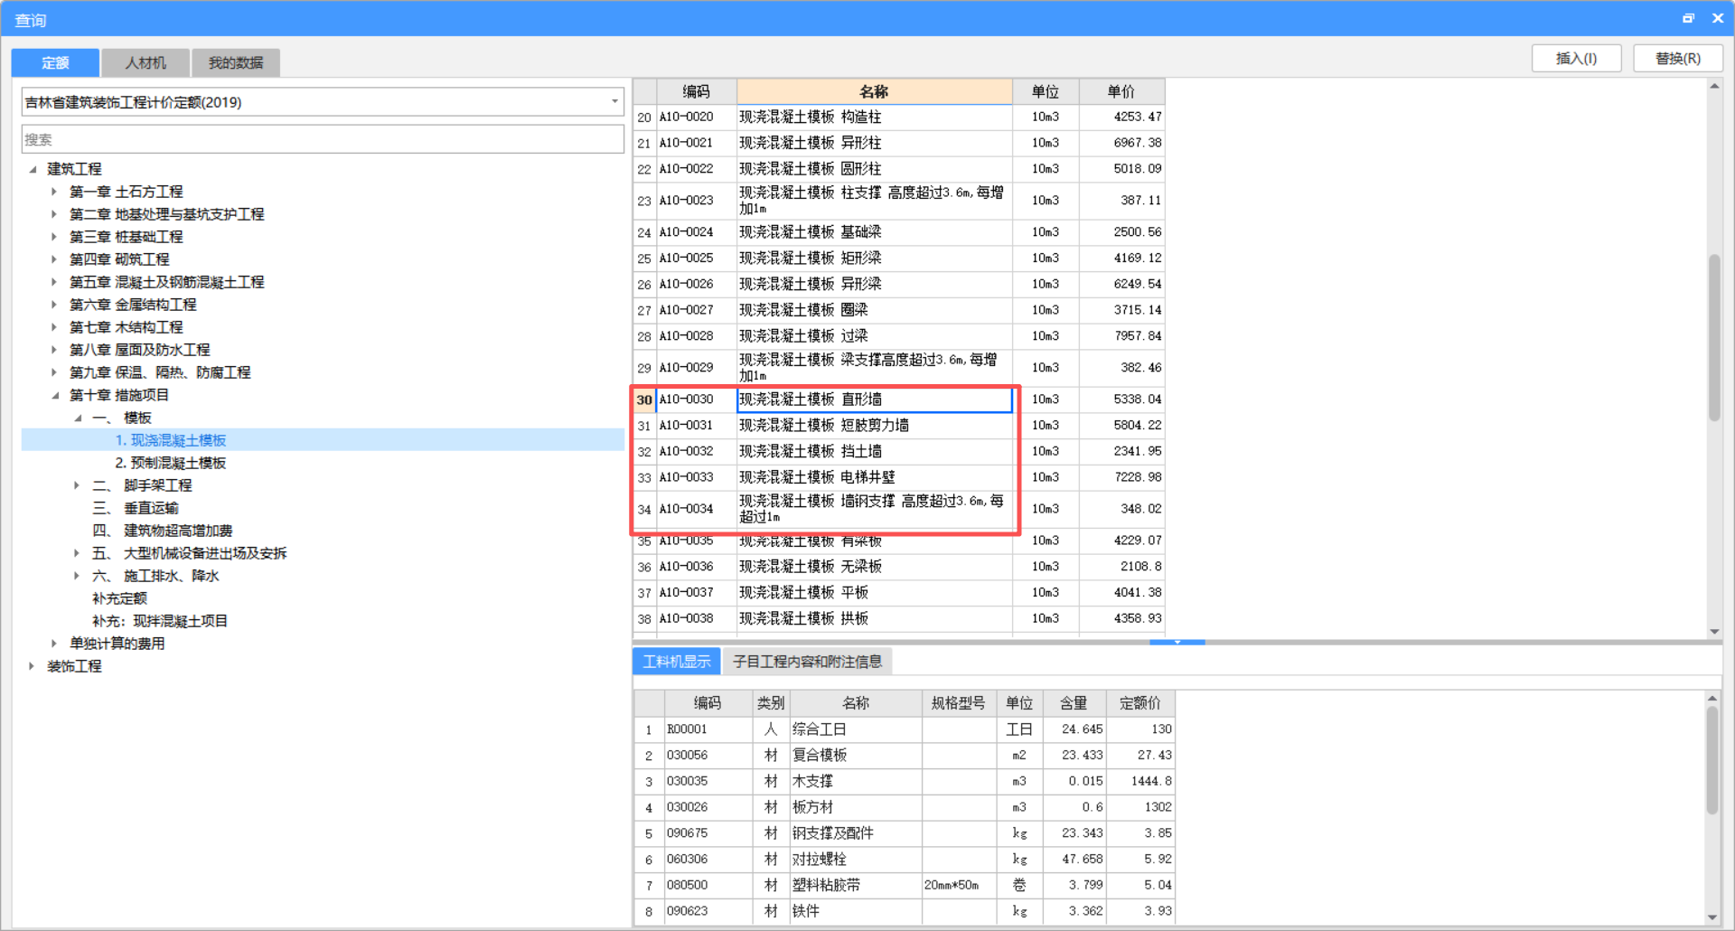This screenshot has width=1735, height=931.
Task: Select row A10-0024 基础梁
Action: click(x=899, y=232)
